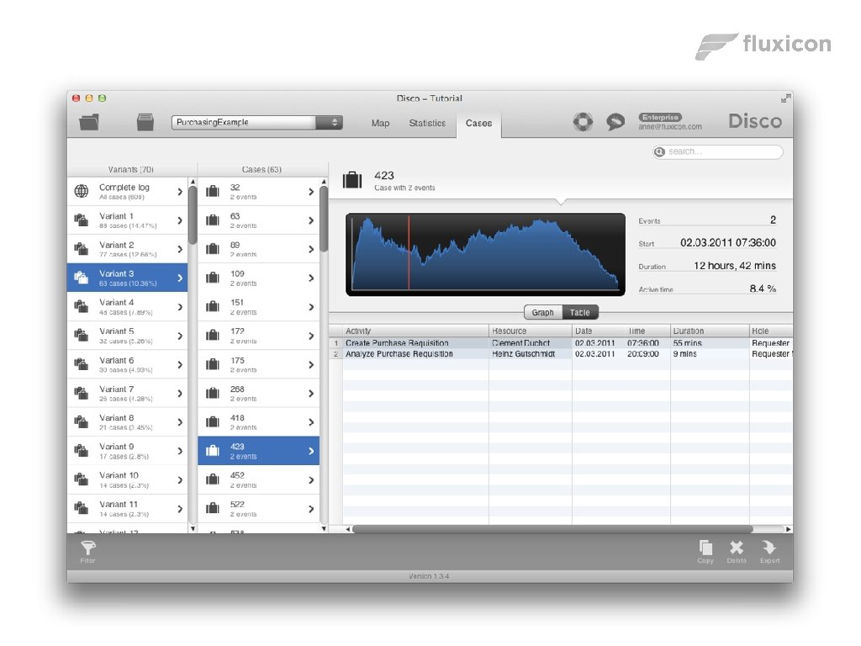Switch to the Statistics tab

coord(427,123)
